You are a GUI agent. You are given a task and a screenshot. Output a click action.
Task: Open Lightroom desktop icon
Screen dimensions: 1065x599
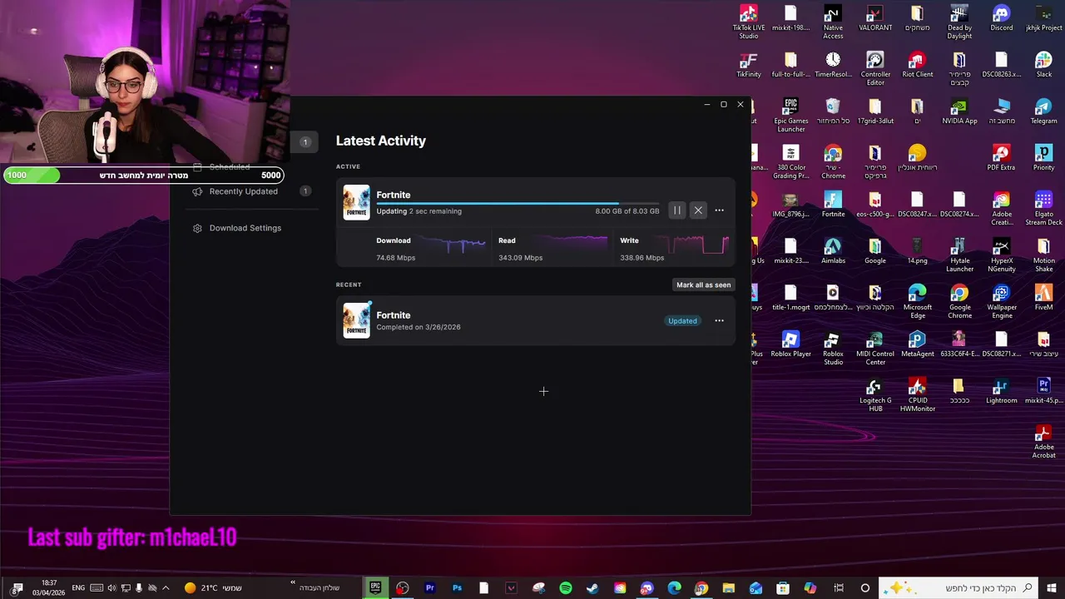pos(1002,391)
